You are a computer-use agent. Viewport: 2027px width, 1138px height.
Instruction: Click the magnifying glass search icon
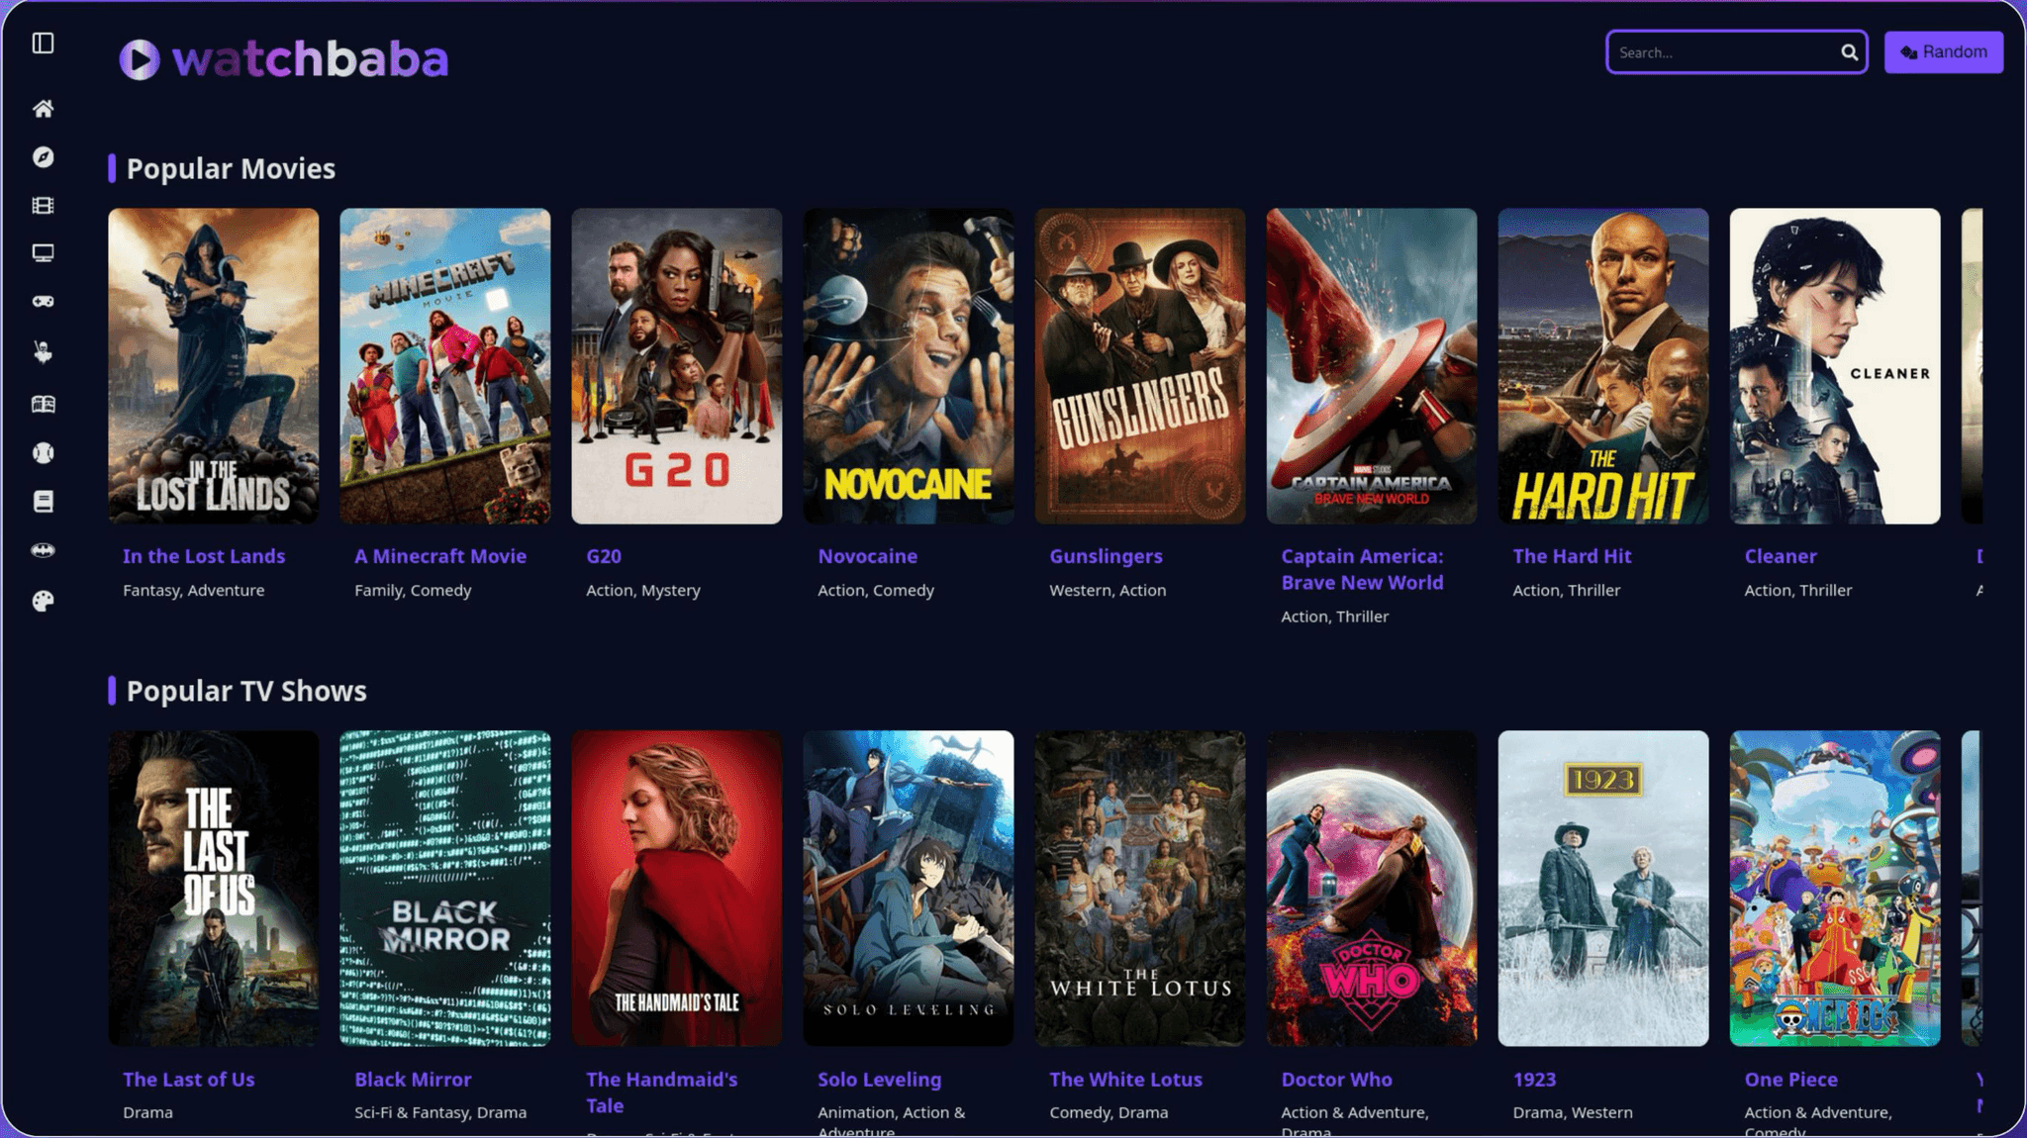(x=1849, y=52)
